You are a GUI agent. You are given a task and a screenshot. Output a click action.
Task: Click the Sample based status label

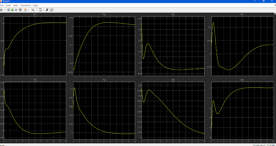point(259,145)
